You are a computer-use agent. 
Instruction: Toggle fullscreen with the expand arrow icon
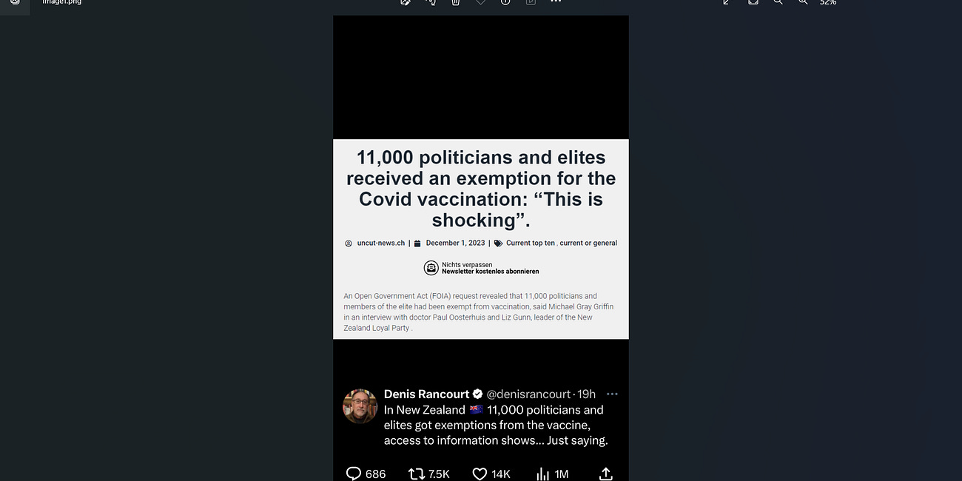(x=725, y=3)
